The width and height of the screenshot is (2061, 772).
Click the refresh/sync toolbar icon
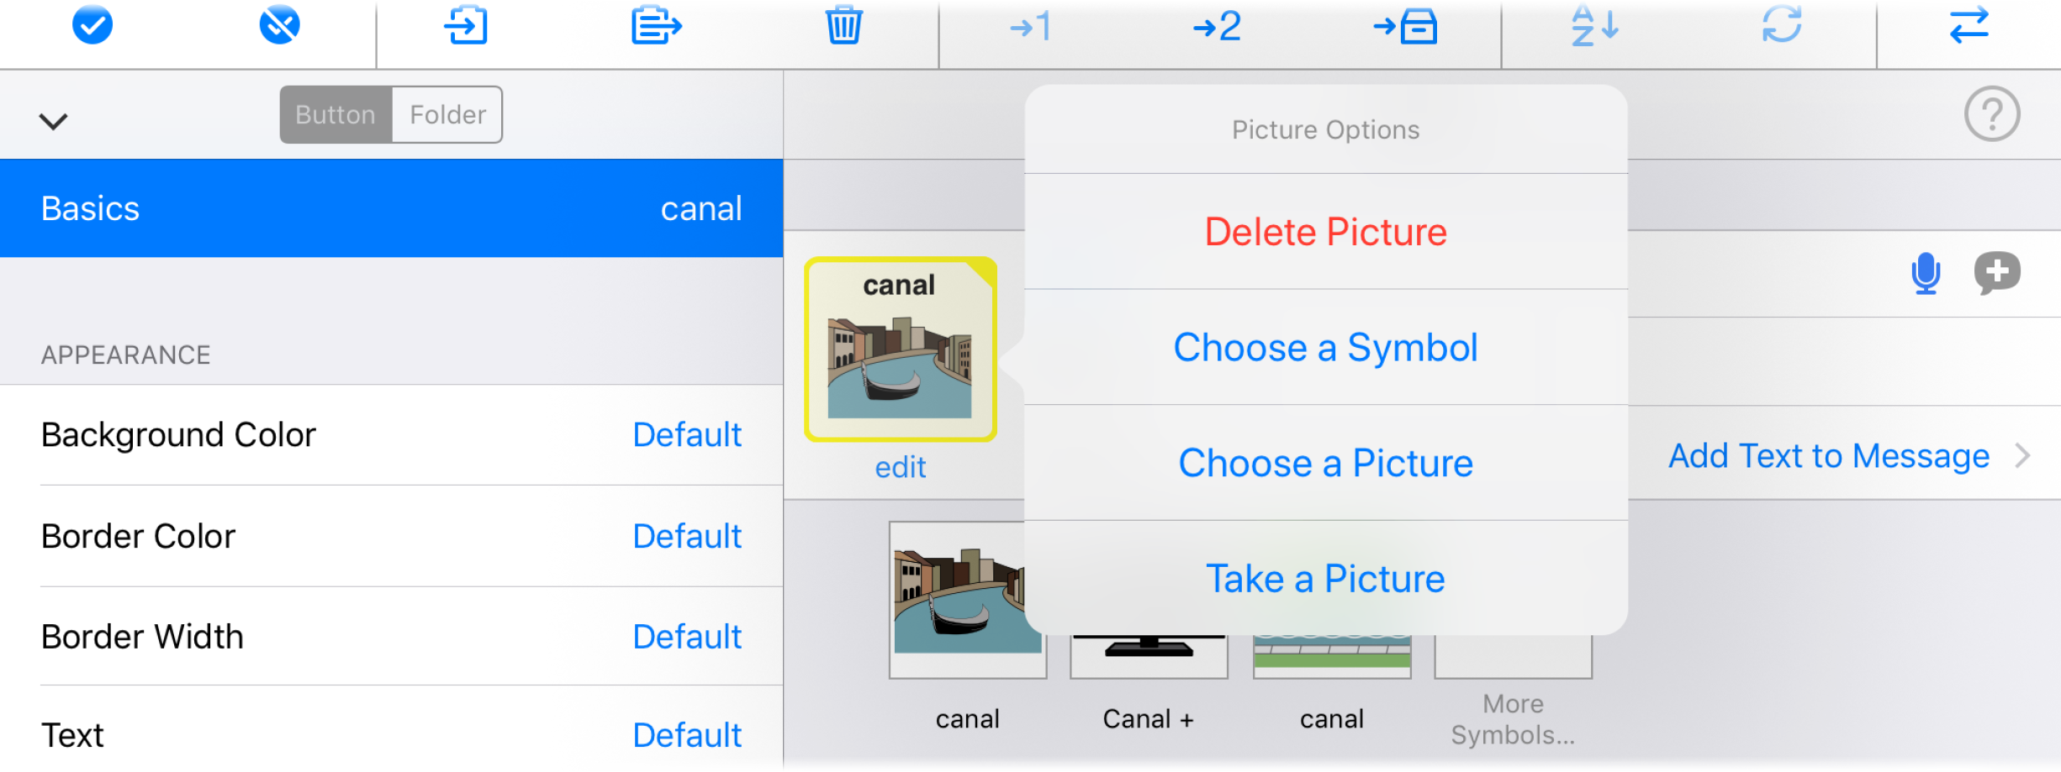[1781, 26]
